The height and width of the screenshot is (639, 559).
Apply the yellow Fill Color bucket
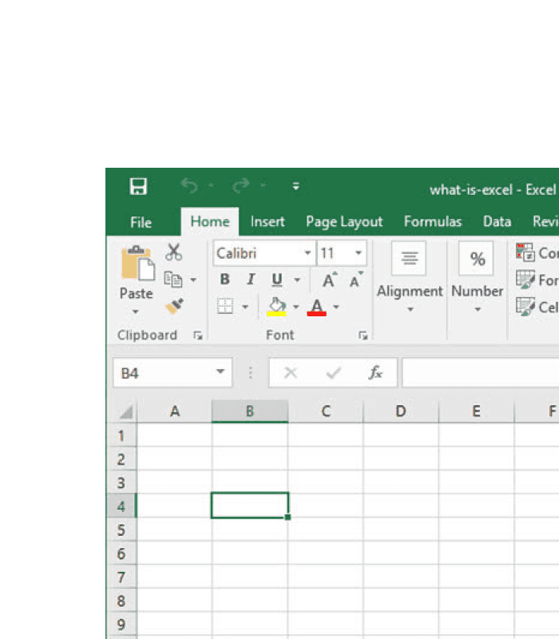click(x=276, y=307)
